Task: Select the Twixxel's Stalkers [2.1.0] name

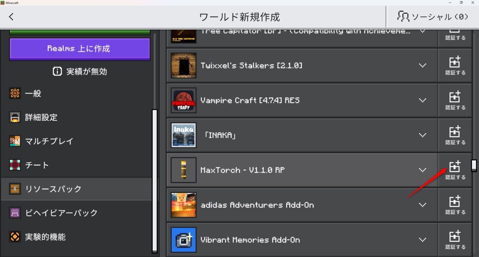Action: 251,66
